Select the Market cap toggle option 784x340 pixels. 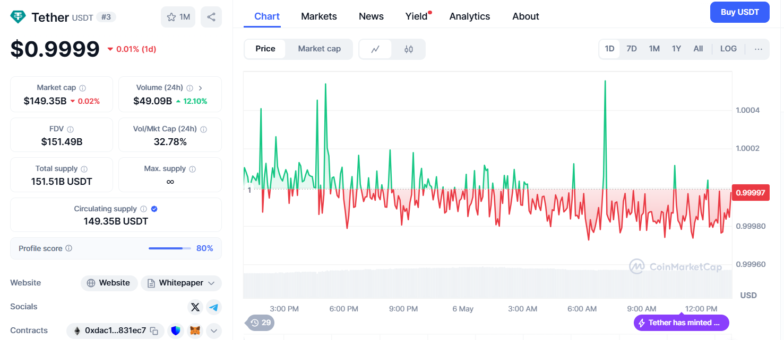coord(319,49)
